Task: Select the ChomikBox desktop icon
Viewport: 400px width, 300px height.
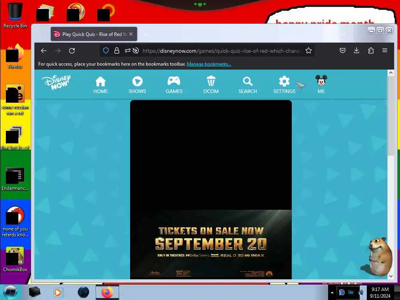Action: pos(15,259)
